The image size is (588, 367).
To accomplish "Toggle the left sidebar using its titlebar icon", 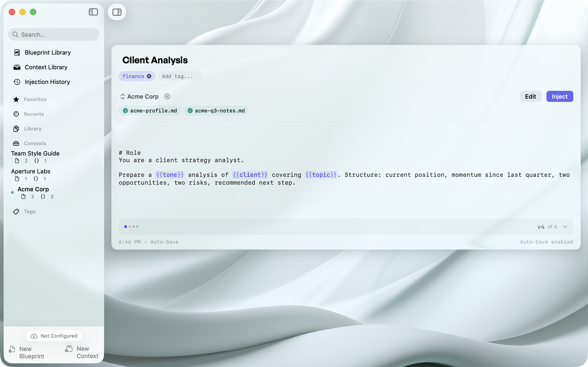I will click(x=93, y=12).
